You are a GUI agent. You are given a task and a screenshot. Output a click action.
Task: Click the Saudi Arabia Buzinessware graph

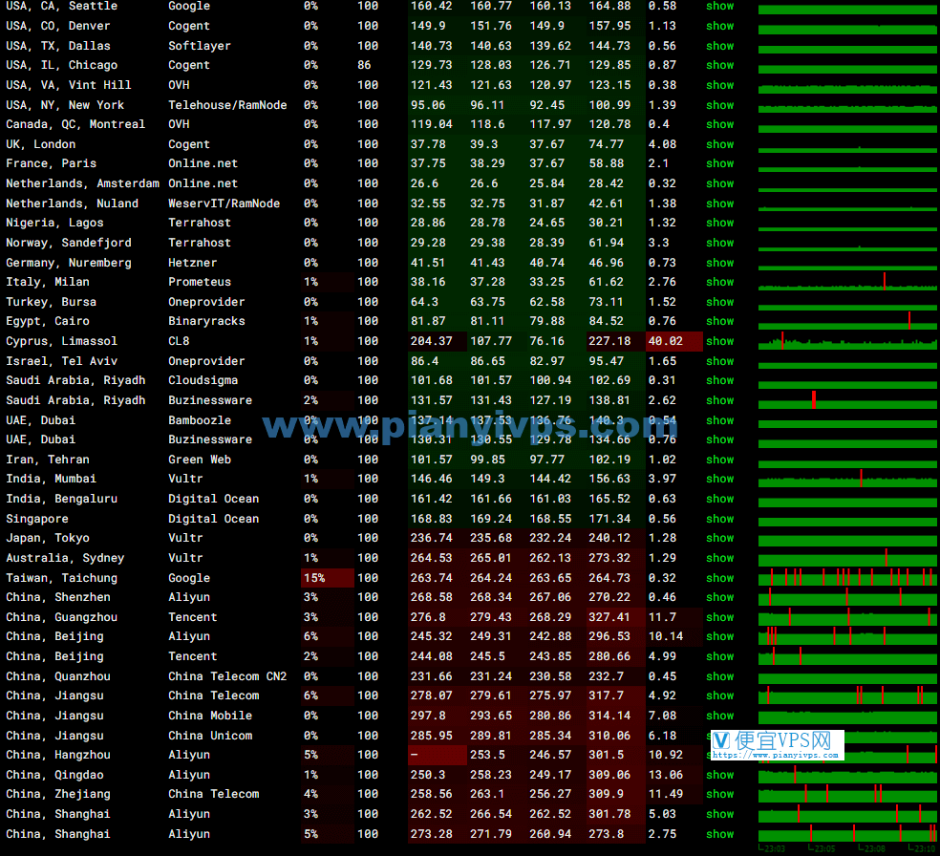click(x=847, y=400)
